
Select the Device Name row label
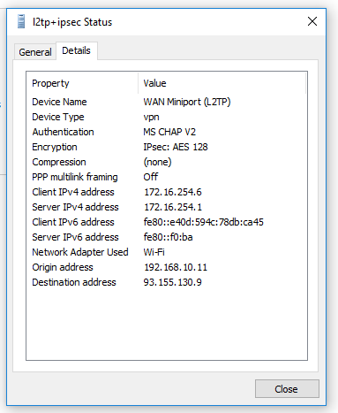tap(59, 102)
